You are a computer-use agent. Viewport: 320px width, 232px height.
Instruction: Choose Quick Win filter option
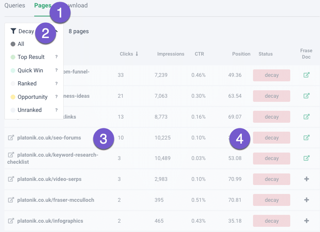(30, 70)
